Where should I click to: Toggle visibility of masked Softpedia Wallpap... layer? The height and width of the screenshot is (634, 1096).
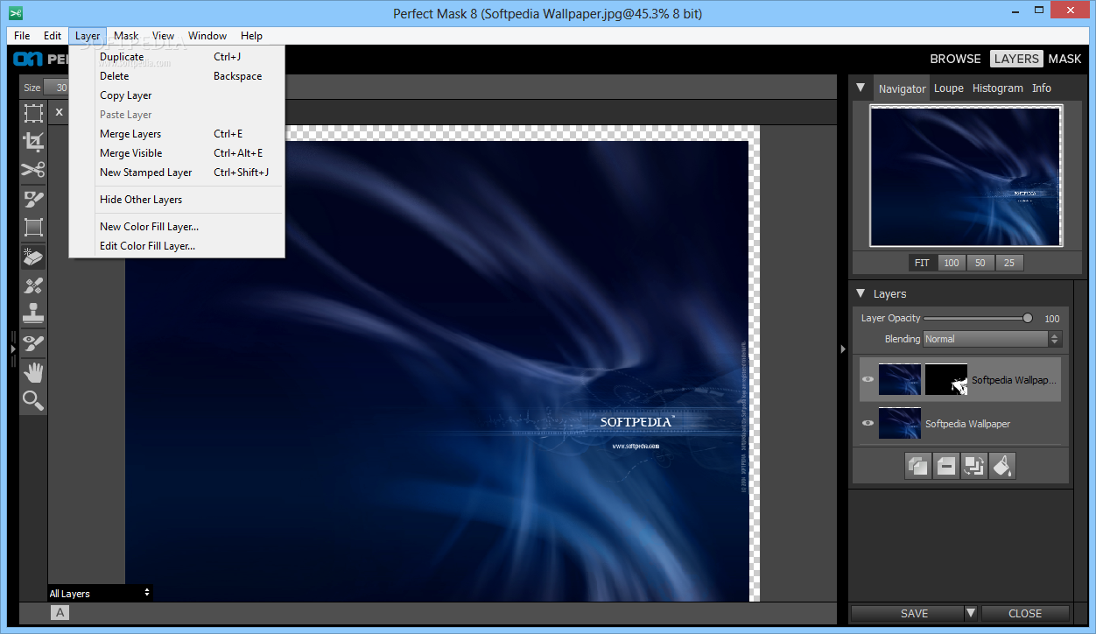coord(868,379)
